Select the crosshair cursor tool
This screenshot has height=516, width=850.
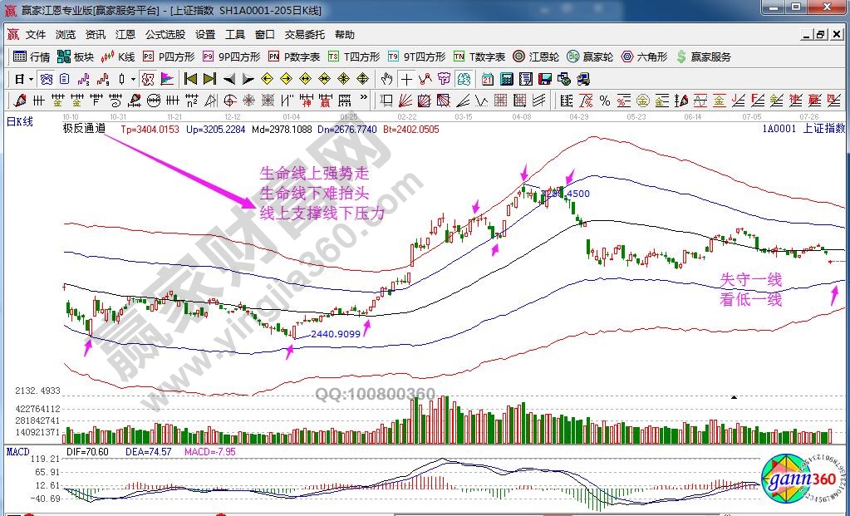[406, 79]
